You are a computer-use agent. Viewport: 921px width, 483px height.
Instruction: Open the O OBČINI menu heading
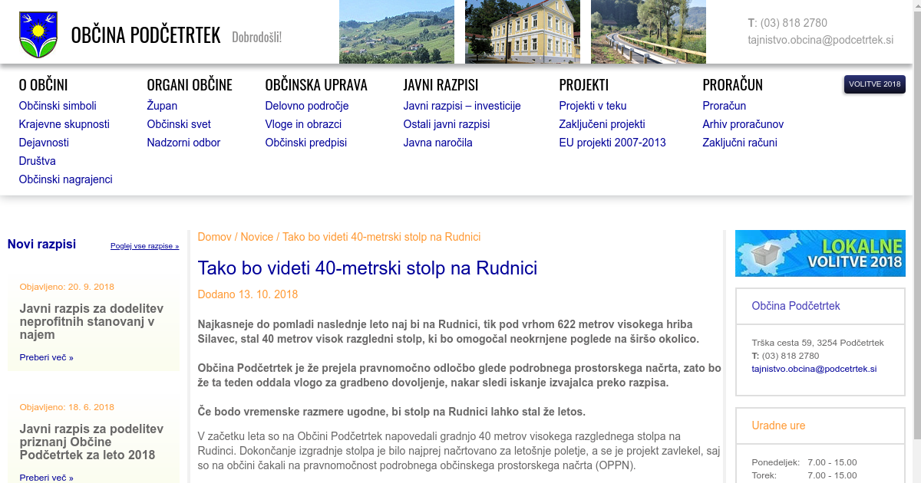click(x=43, y=85)
